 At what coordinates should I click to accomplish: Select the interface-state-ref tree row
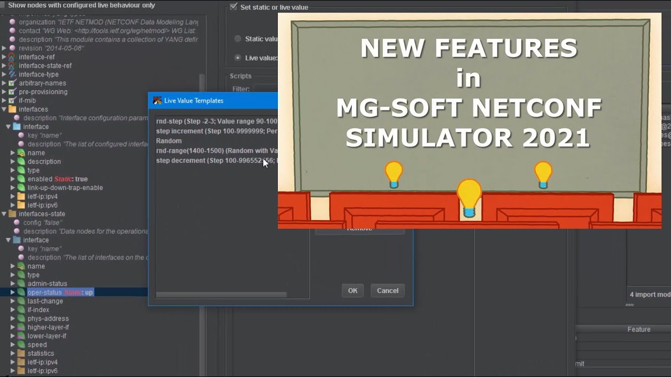(45, 65)
